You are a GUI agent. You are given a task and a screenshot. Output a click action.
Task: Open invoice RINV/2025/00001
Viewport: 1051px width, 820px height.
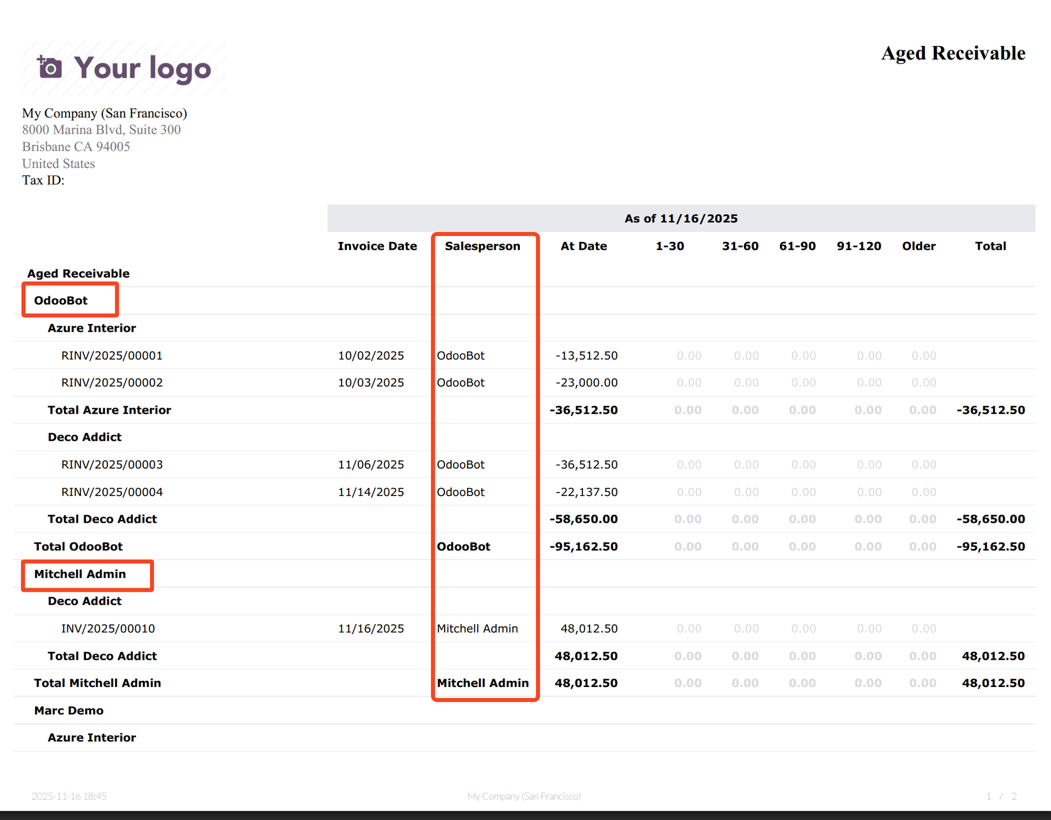tap(112, 355)
